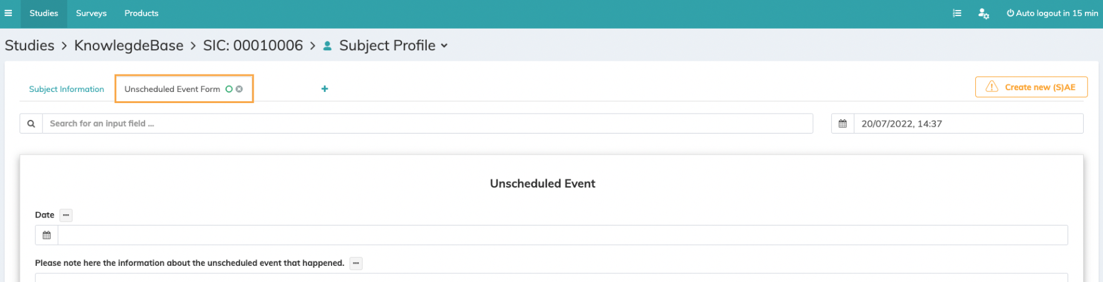The height and width of the screenshot is (282, 1103).
Task: Click Create new (S)AE button
Action: pos(1031,87)
